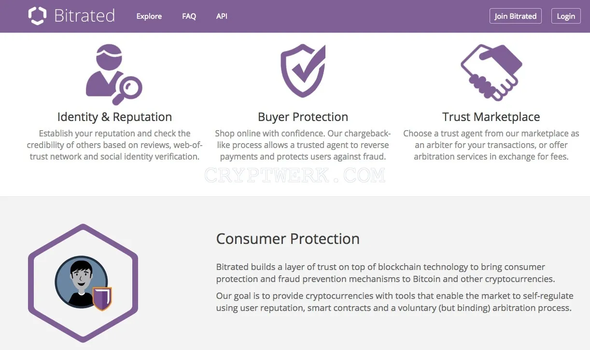Click the Bitrated hexagon logo icon
The width and height of the screenshot is (590, 350).
[x=37, y=16]
